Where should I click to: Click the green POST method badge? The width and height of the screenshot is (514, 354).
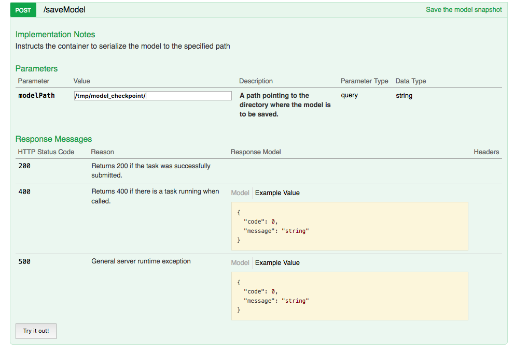pyautogui.click(x=23, y=10)
